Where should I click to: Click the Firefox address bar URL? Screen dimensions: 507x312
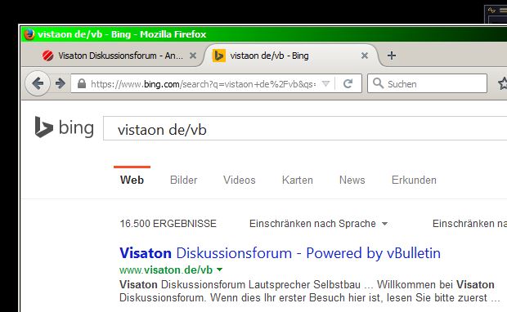click(x=204, y=84)
